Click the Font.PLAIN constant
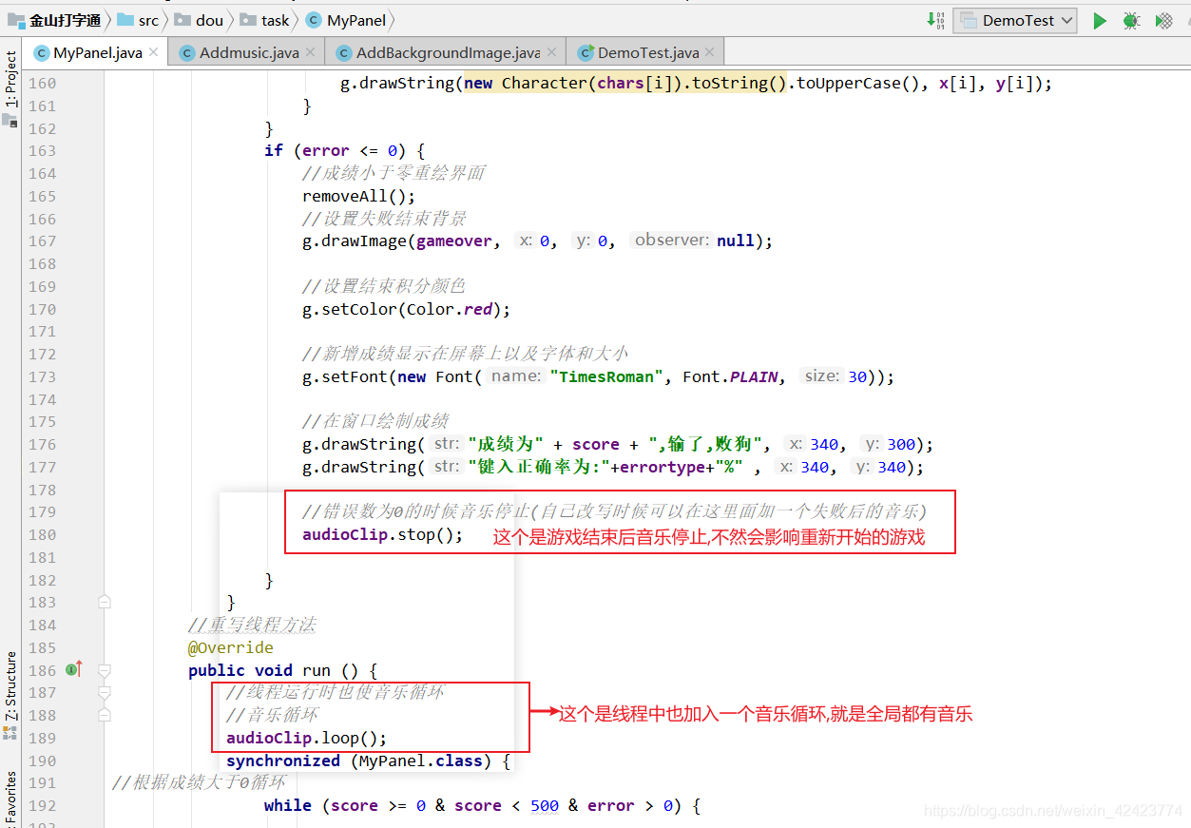The height and width of the screenshot is (828, 1191). [730, 376]
